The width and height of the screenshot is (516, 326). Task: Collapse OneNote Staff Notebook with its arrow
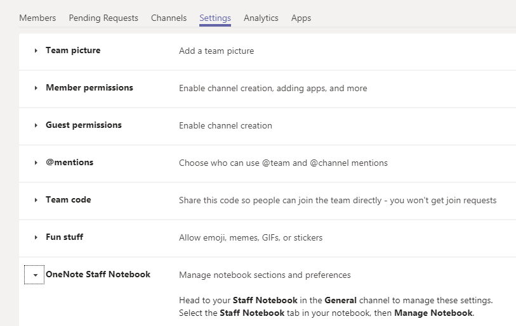pyautogui.click(x=35, y=275)
